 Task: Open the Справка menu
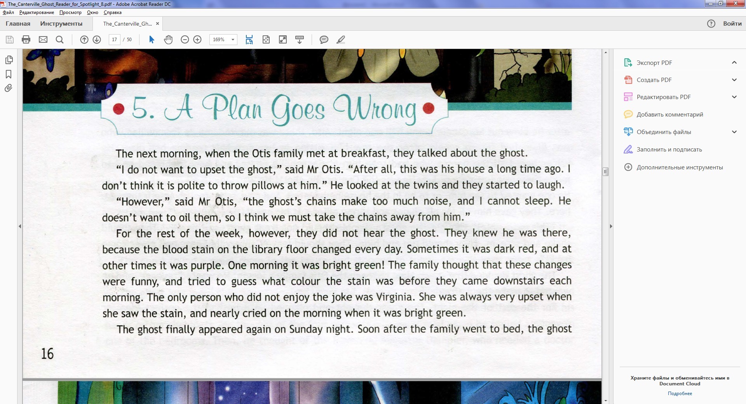(x=113, y=12)
